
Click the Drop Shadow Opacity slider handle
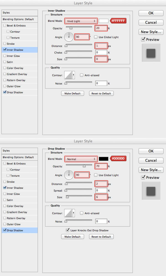[x=84, y=166]
